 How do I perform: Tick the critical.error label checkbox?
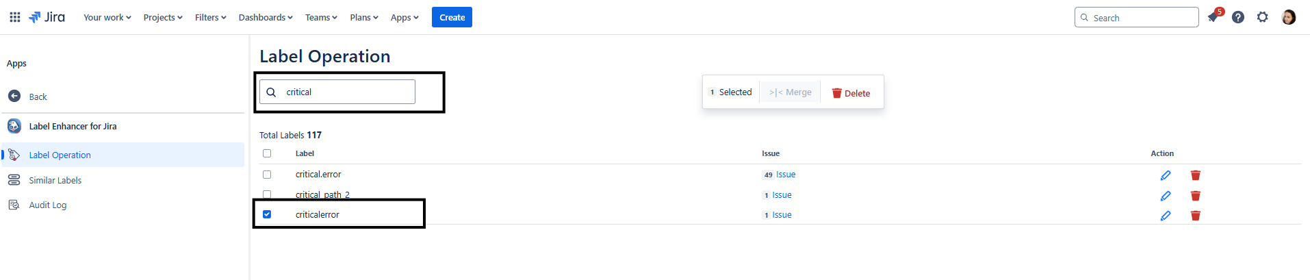(x=267, y=175)
